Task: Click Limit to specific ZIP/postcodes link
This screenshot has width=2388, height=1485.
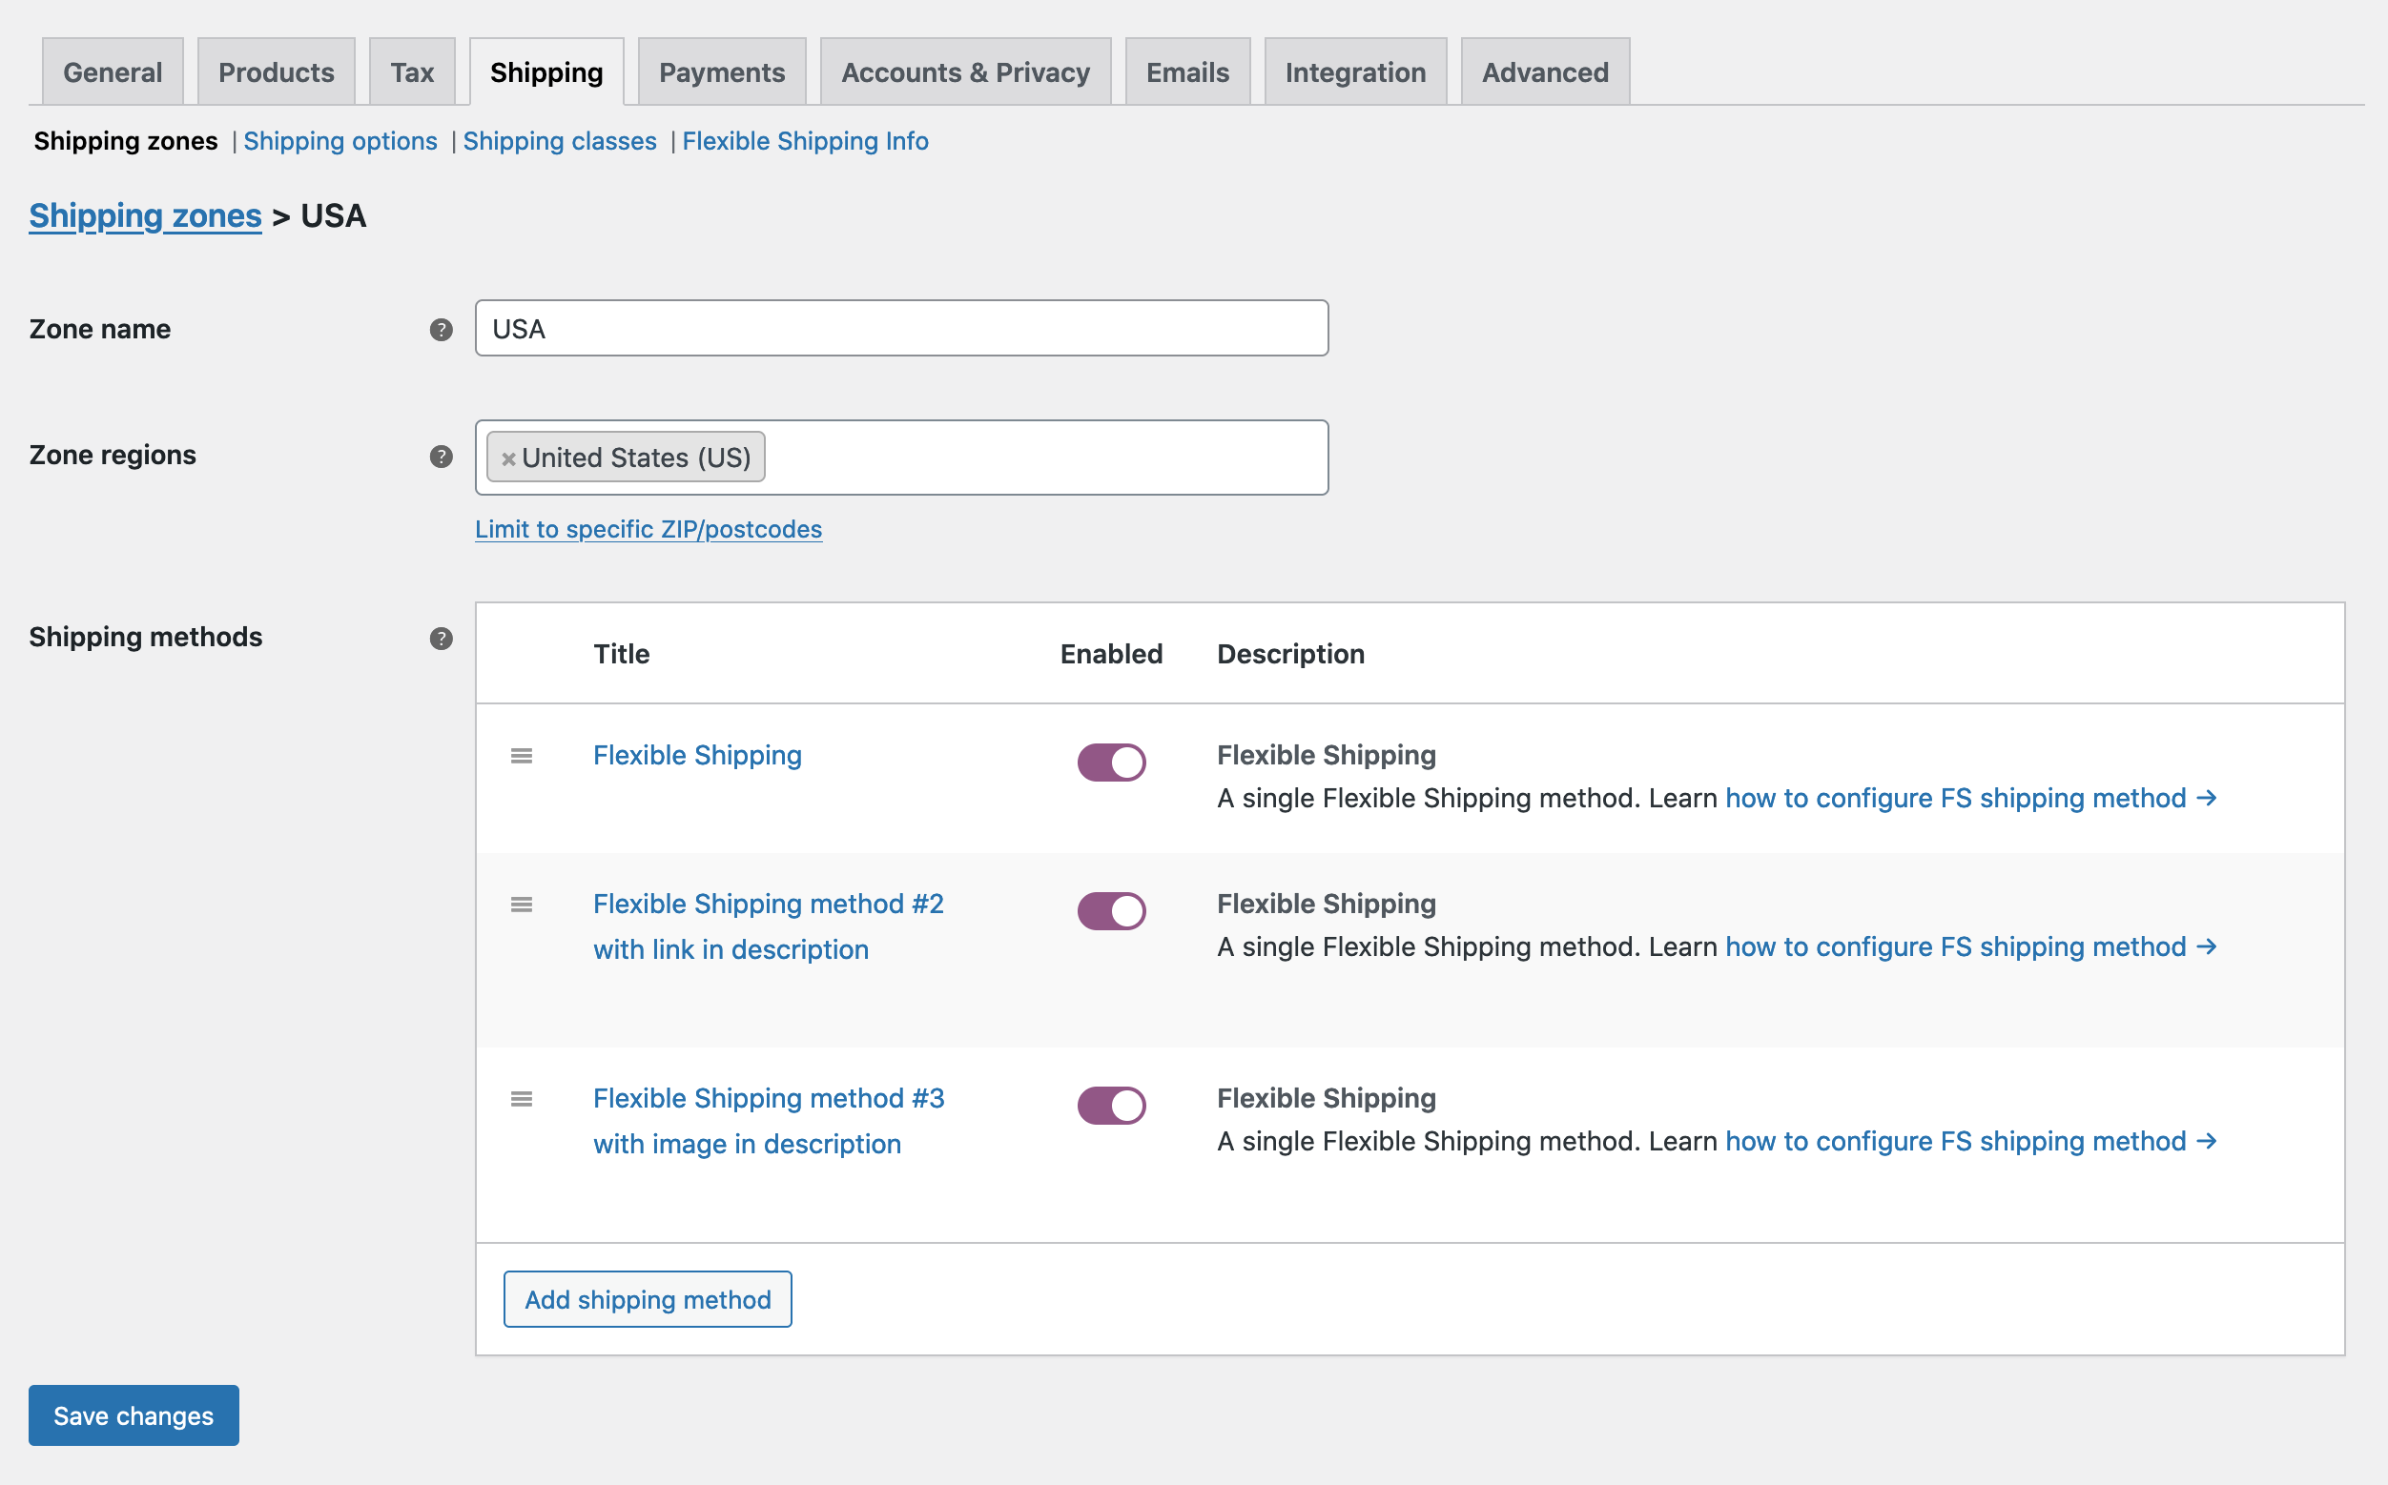Action: 648,529
